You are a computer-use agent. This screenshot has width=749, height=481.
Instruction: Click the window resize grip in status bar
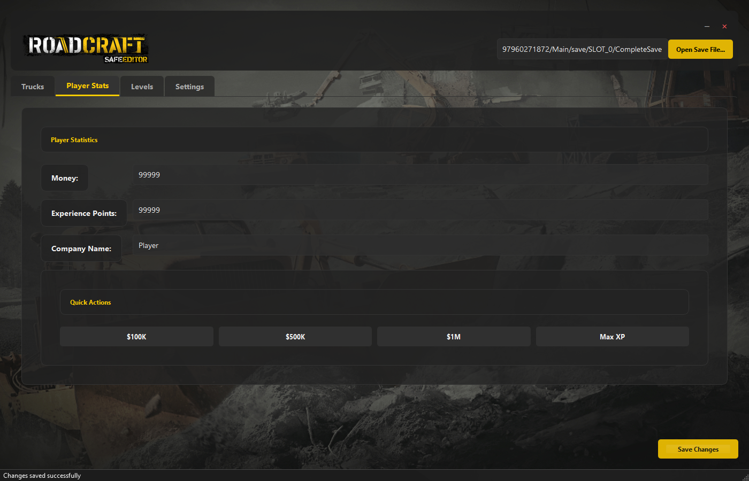[745, 477]
